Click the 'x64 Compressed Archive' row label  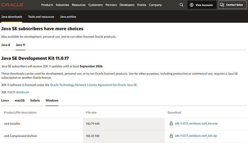click(x=21, y=136)
